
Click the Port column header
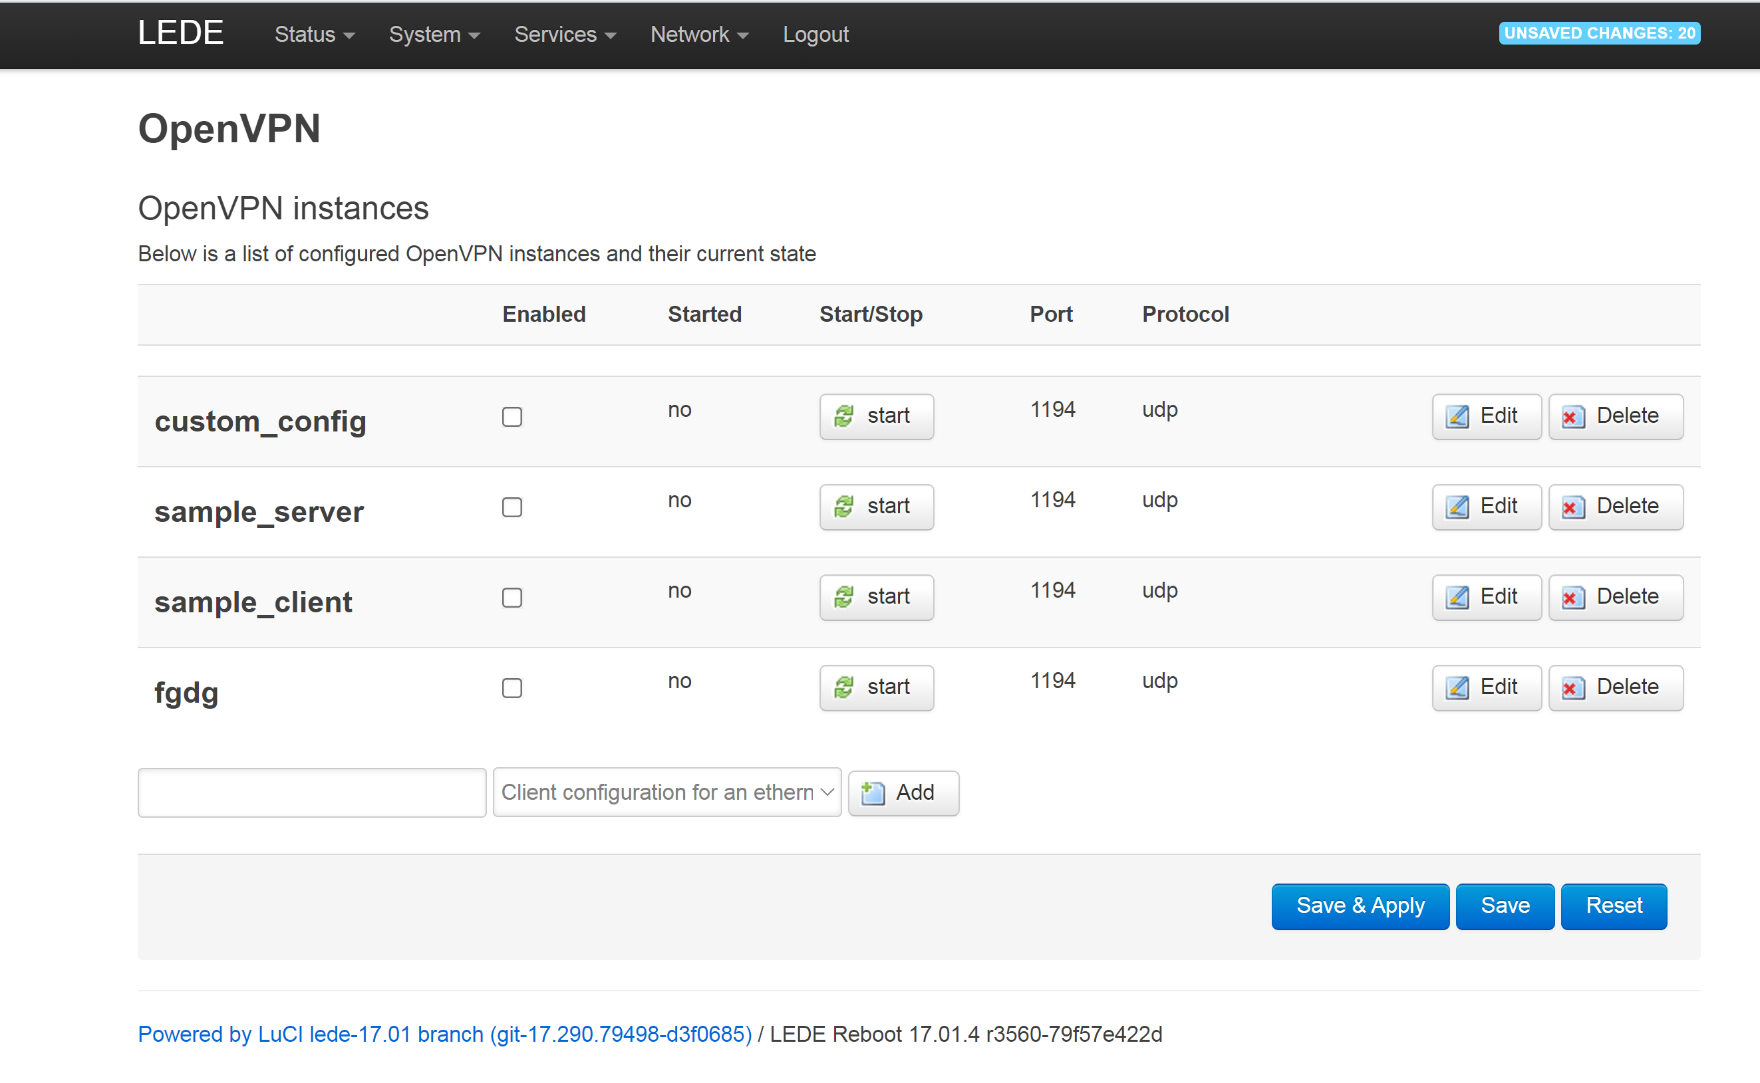point(1051,314)
